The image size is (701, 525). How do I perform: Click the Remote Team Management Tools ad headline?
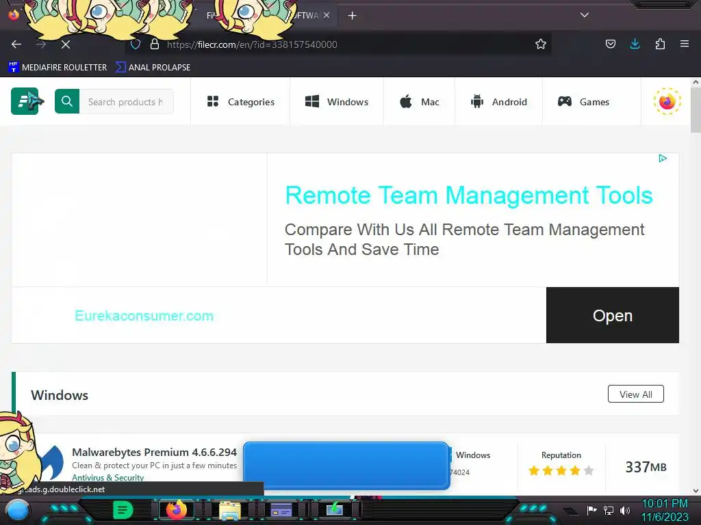468,196
